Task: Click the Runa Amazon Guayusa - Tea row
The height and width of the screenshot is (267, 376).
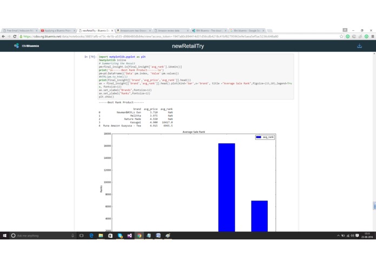Action: click(x=135, y=126)
